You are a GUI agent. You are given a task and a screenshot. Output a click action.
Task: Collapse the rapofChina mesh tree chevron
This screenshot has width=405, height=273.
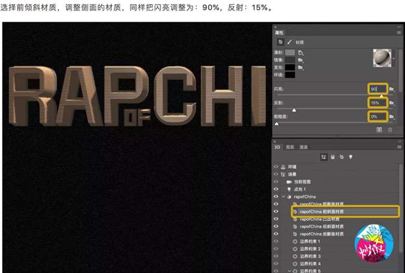point(283,196)
